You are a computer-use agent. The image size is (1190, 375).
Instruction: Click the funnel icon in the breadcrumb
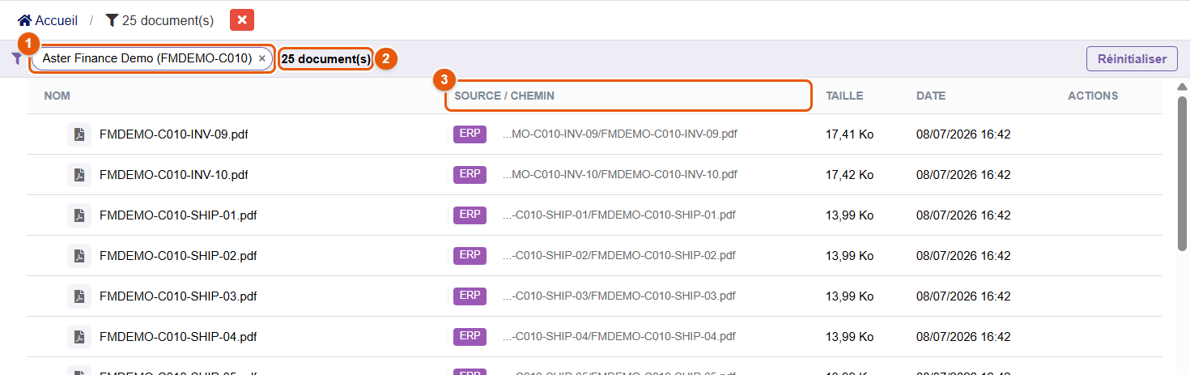click(x=112, y=20)
